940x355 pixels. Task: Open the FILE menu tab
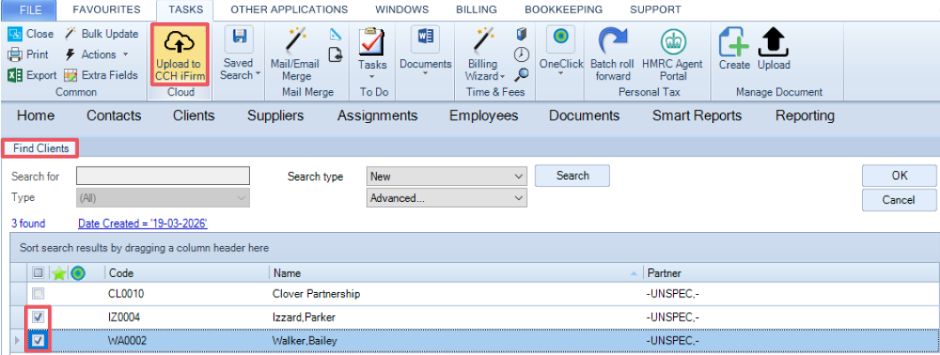coord(28,10)
